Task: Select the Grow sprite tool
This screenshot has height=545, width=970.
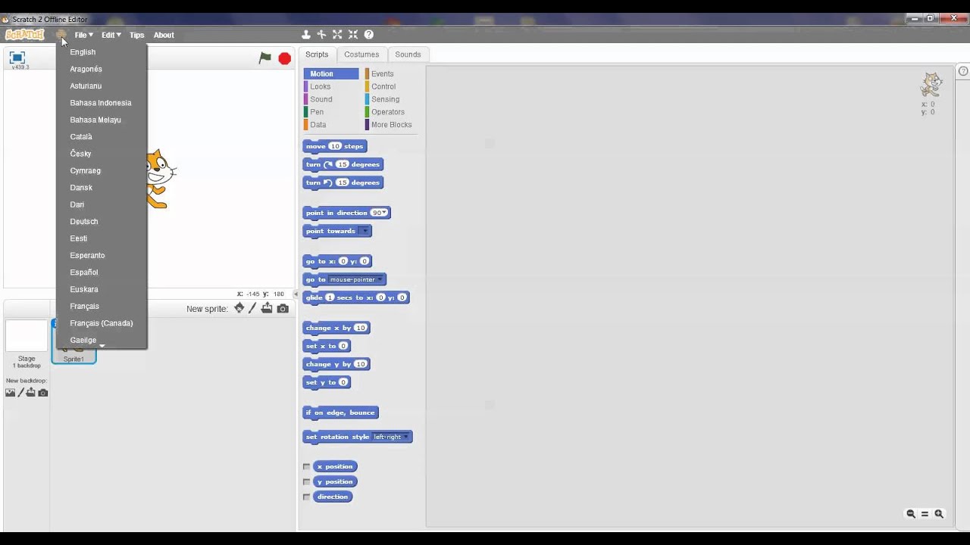Action: pos(337,34)
